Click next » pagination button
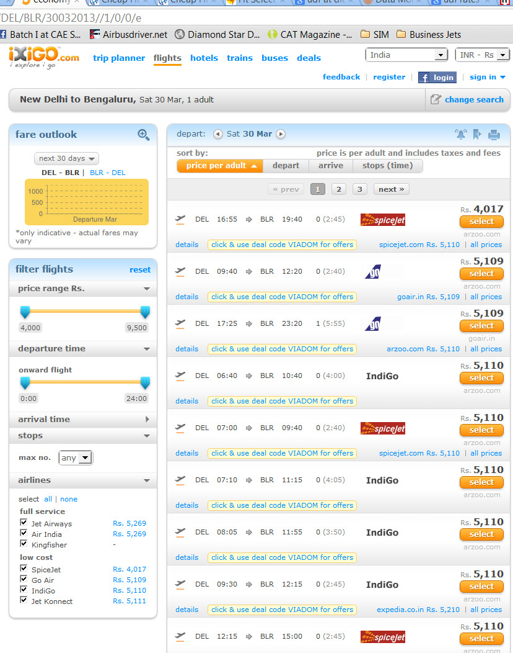 (391, 189)
